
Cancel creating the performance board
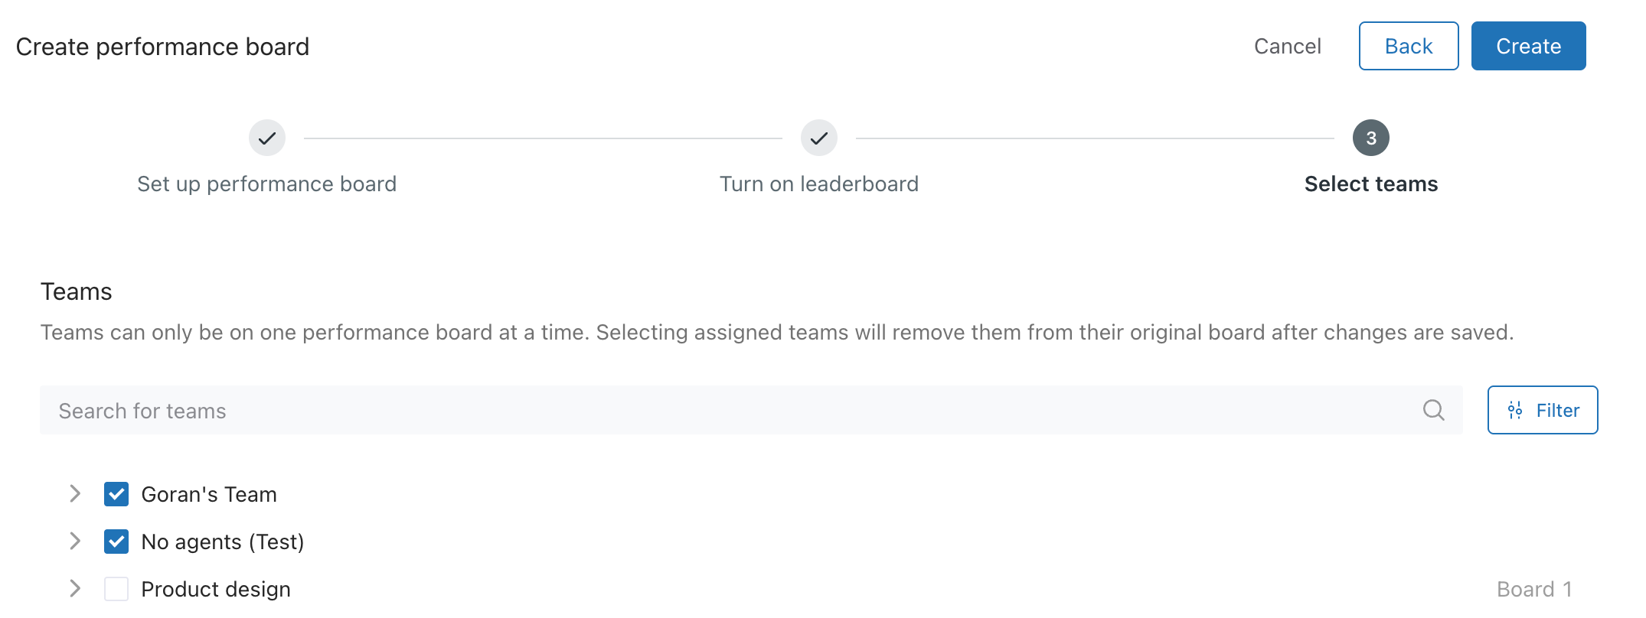point(1288,47)
